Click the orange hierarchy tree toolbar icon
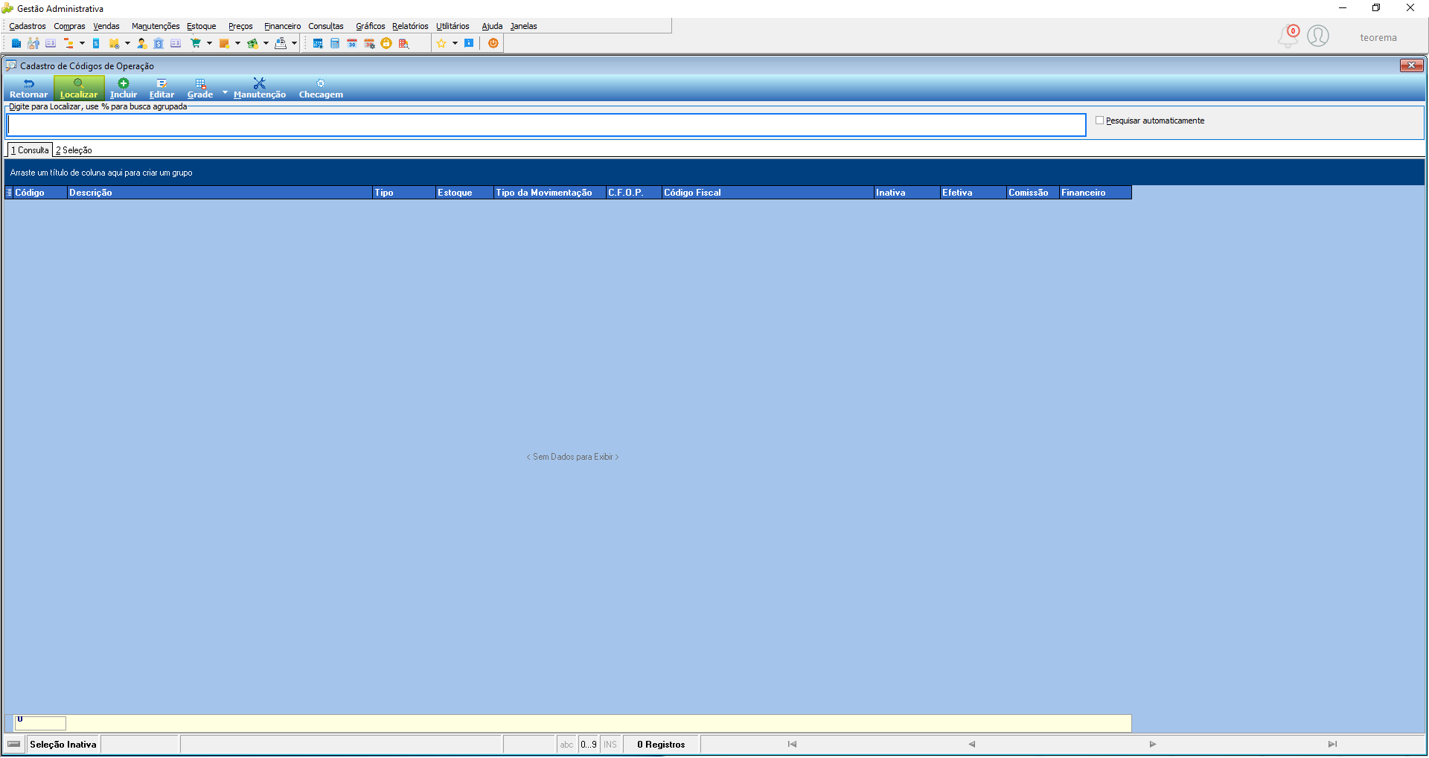This screenshot has height=758, width=1429. click(x=68, y=43)
